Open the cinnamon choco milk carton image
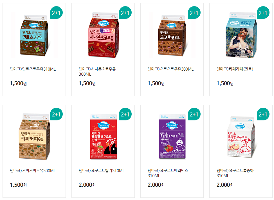This screenshot has height=200, width=274. (x=104, y=35)
